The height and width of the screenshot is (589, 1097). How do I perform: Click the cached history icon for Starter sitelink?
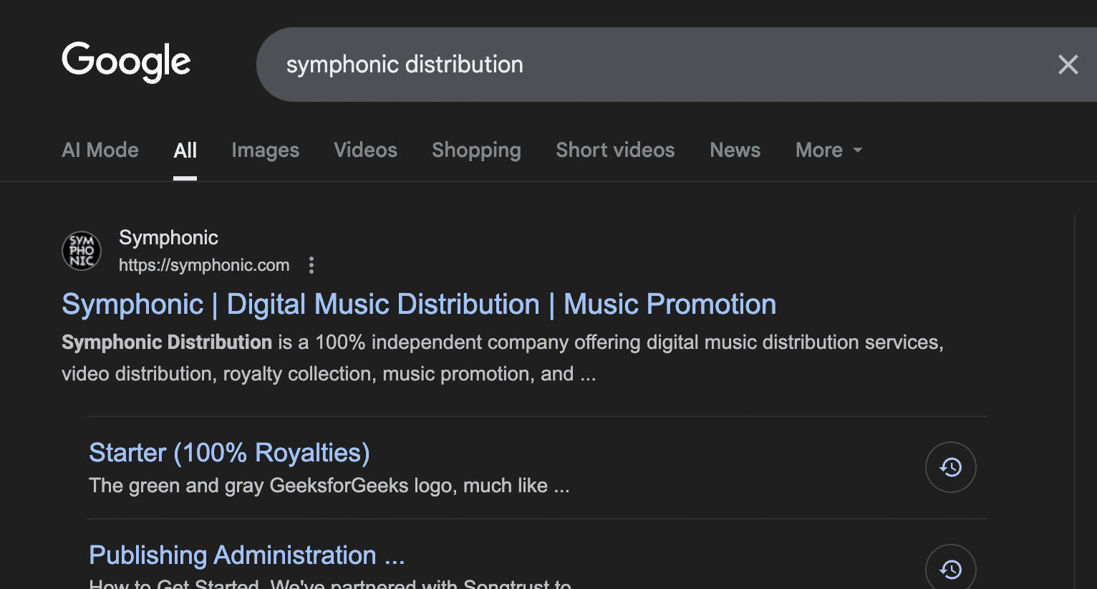click(950, 466)
